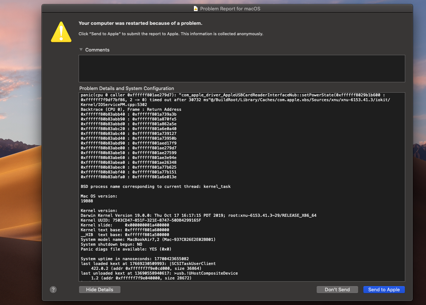The image size is (426, 305).
Task: Click backtrace row 0xffffff80b83abd40
Action: [129, 138]
